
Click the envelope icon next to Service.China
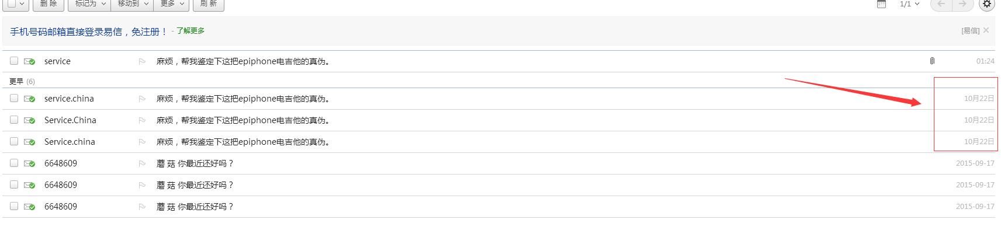pos(29,120)
